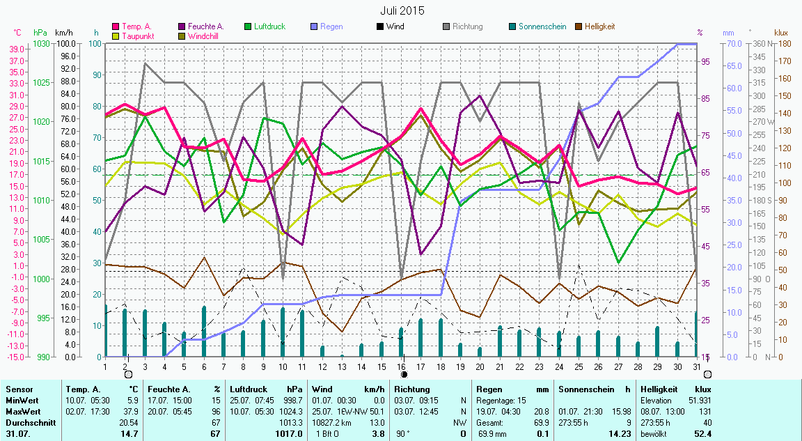Select the gray Richtung legend square

pos(446,26)
